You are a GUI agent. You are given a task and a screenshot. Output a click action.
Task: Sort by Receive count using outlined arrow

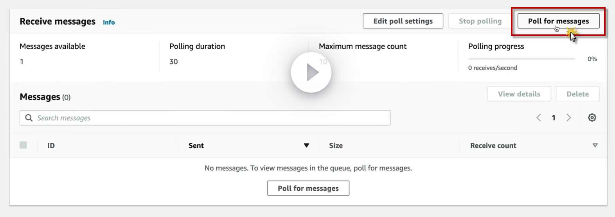click(x=595, y=145)
